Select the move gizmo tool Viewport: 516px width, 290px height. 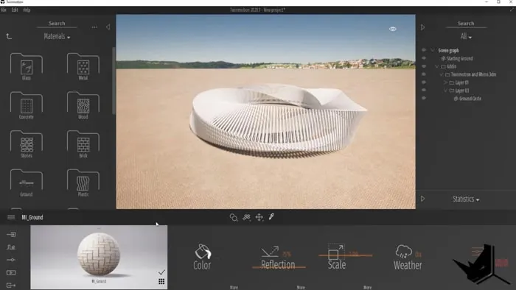click(259, 217)
